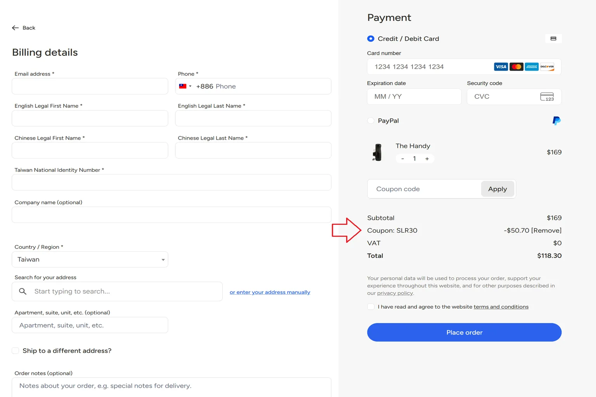Viewport: 596px width, 397px height.
Task: Click the Back arrow icon
Action: coord(16,28)
